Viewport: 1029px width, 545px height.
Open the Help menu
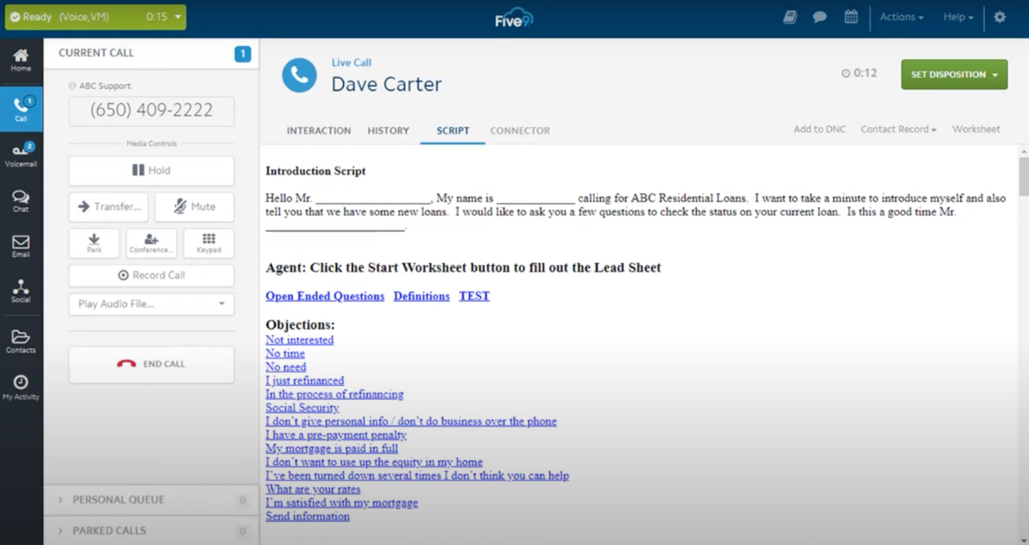[958, 17]
